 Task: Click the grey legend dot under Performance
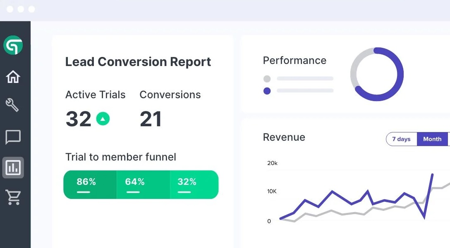[267, 78]
